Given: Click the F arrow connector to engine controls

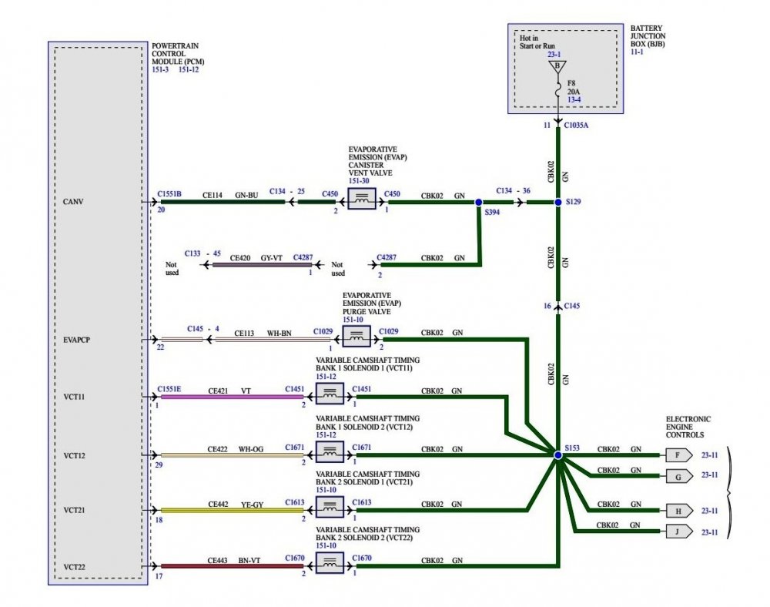Looking at the screenshot, I should point(678,455).
